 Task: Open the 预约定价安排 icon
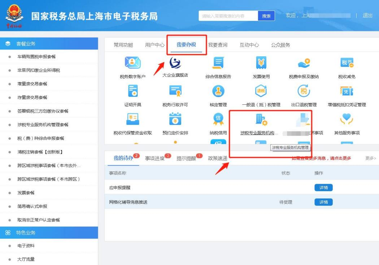tap(175, 119)
